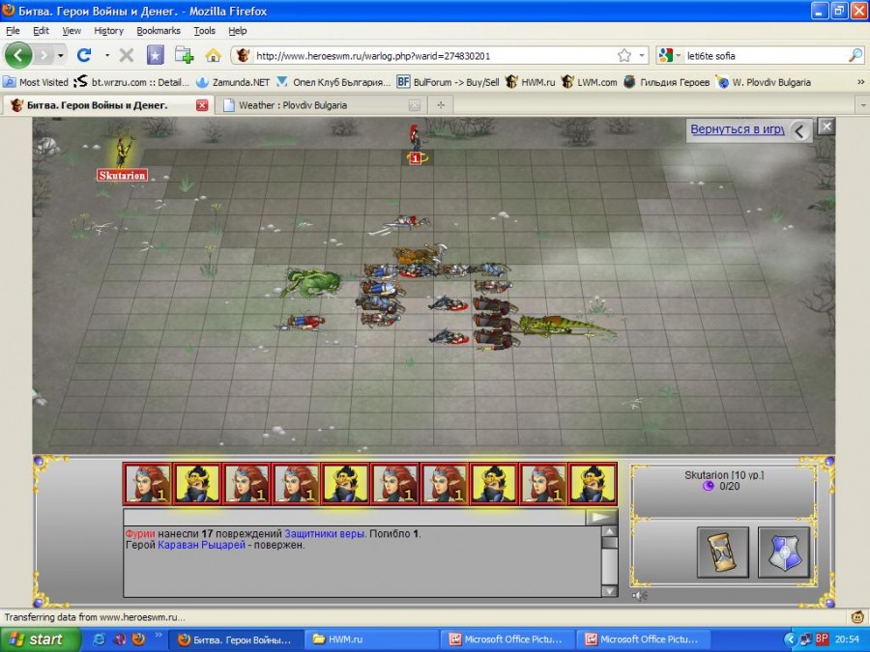This screenshot has height=652, width=870.
Task: Click the purple mana orb icon beside 0/20
Action: pyautogui.click(x=708, y=486)
